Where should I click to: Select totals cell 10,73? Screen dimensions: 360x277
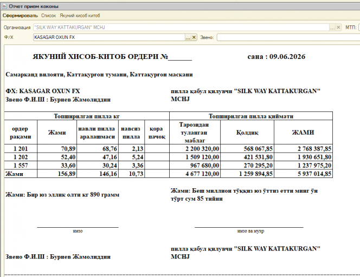coord(132,174)
